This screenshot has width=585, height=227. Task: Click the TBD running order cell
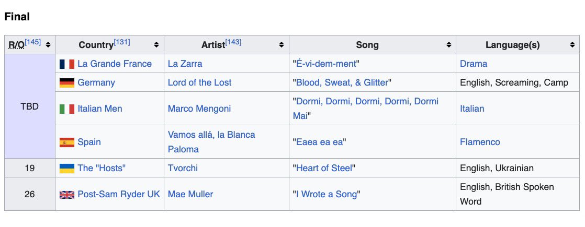click(x=29, y=106)
